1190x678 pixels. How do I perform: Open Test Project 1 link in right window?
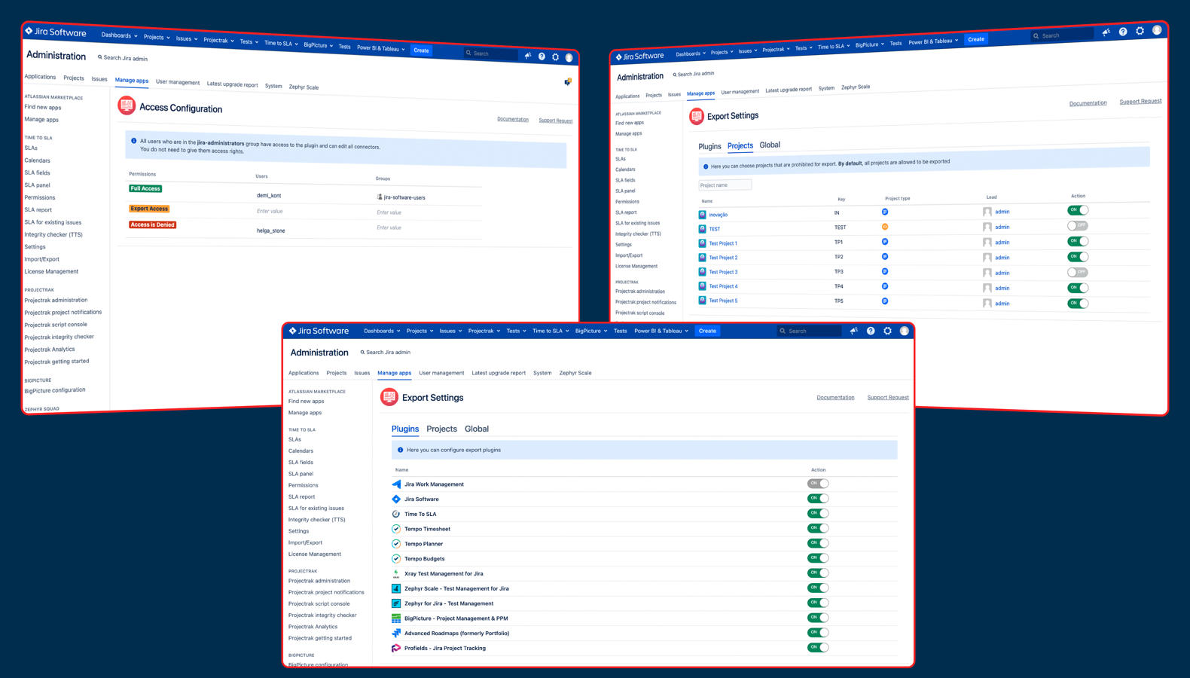click(x=723, y=243)
